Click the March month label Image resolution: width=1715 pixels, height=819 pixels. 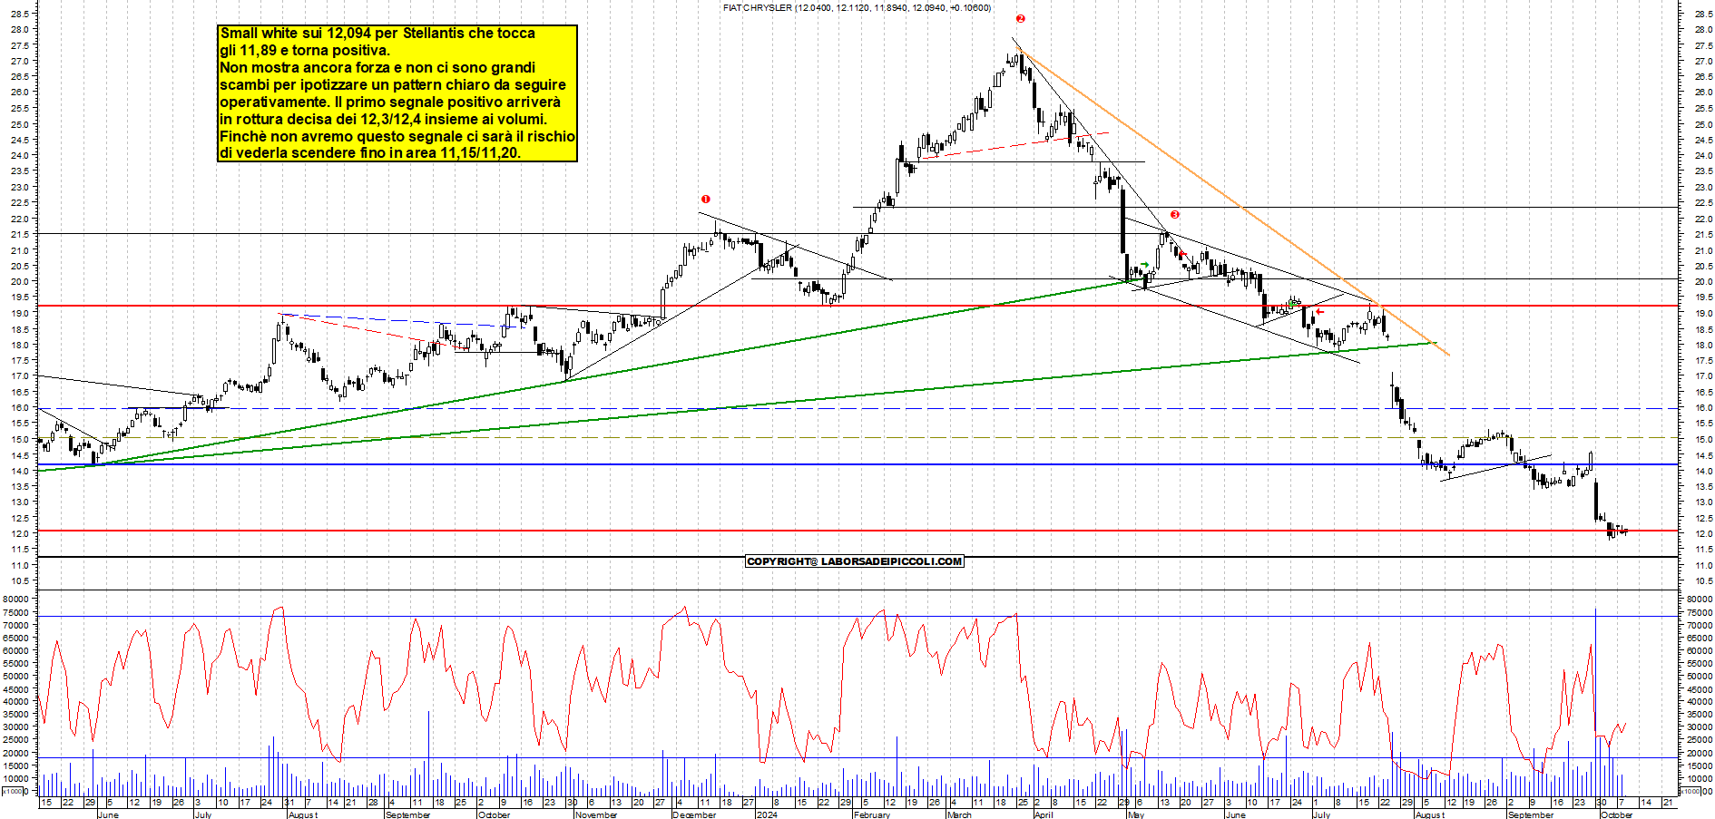(959, 814)
